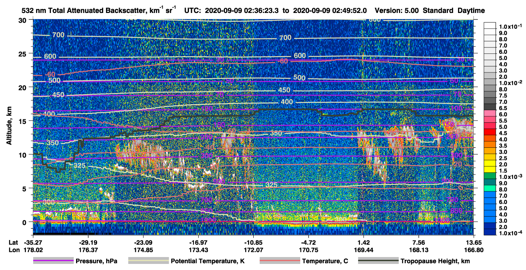Viewport: 526px width, 270px height.
Task: Click the colorbar label "1.0x10⁻⁴"
Action: [x=511, y=233]
